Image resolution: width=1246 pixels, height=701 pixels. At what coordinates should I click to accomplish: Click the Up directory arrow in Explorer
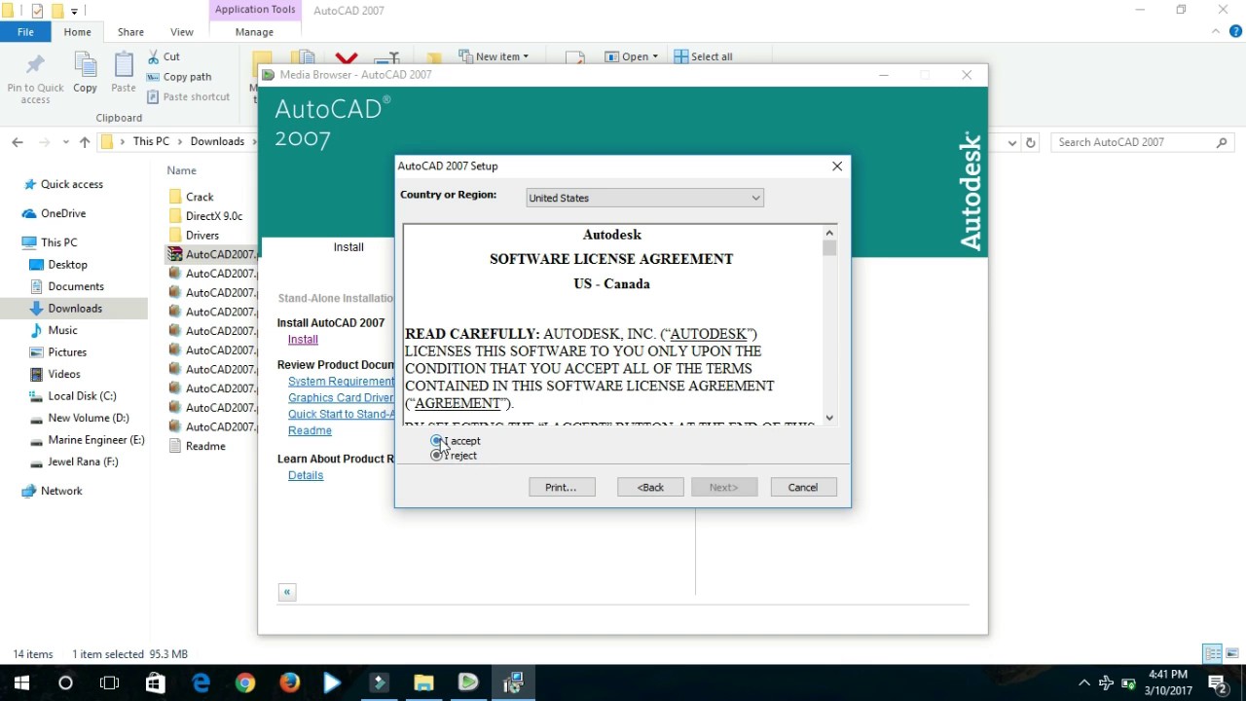pos(85,142)
